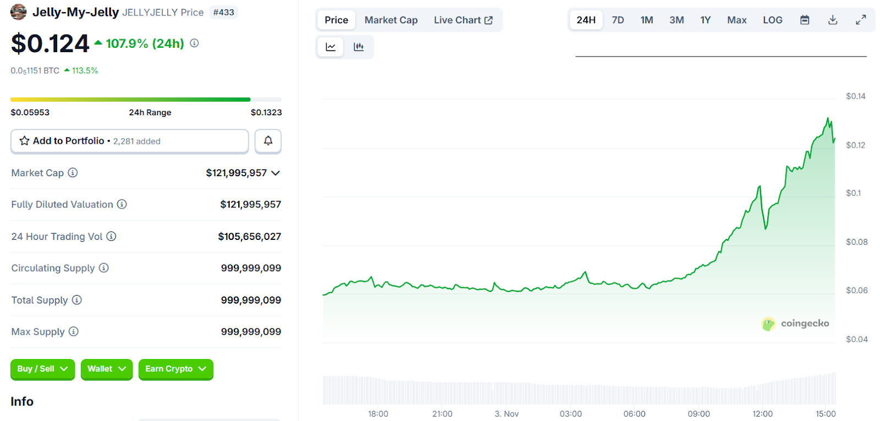The image size is (880, 421).
Task: Open the Live Chart tab
Action: [x=463, y=20]
